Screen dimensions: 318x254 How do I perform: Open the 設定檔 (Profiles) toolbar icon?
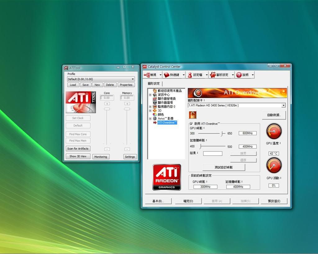tap(190, 75)
